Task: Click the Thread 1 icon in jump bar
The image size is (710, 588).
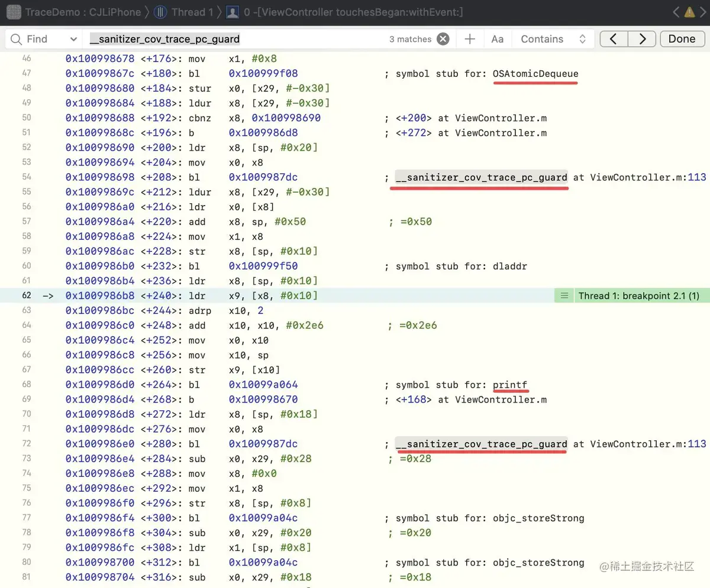Action: click(160, 12)
